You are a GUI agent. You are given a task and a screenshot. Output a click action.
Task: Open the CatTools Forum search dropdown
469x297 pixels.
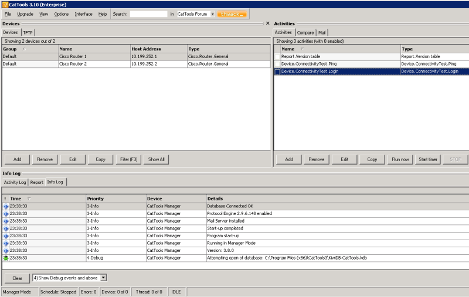tap(213, 14)
